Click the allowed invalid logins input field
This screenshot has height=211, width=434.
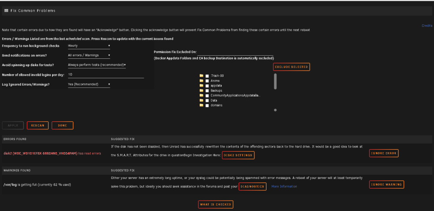pos(106,74)
